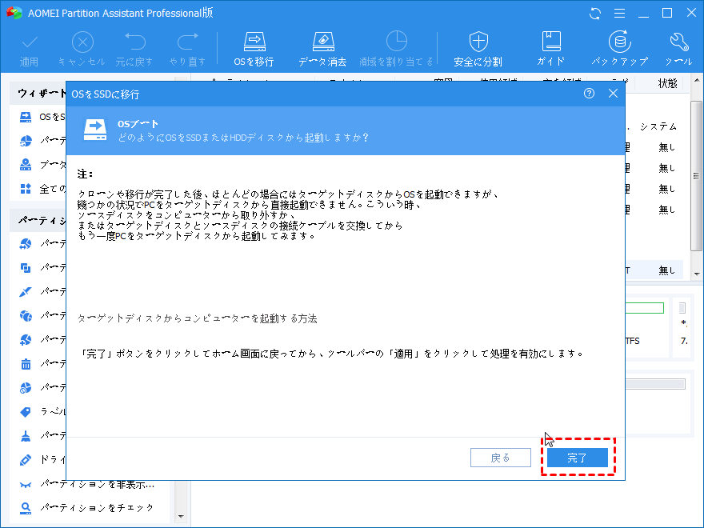Click the partition list scrollbar up arrow
704x528 pixels.
(x=696, y=81)
